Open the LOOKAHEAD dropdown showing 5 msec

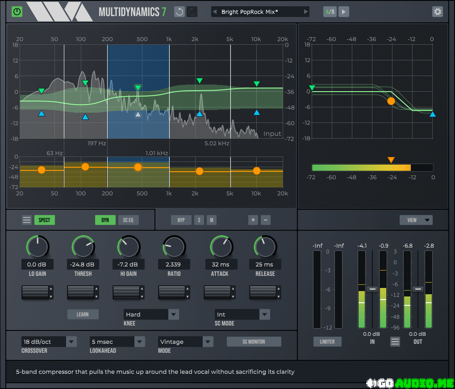tap(117, 342)
